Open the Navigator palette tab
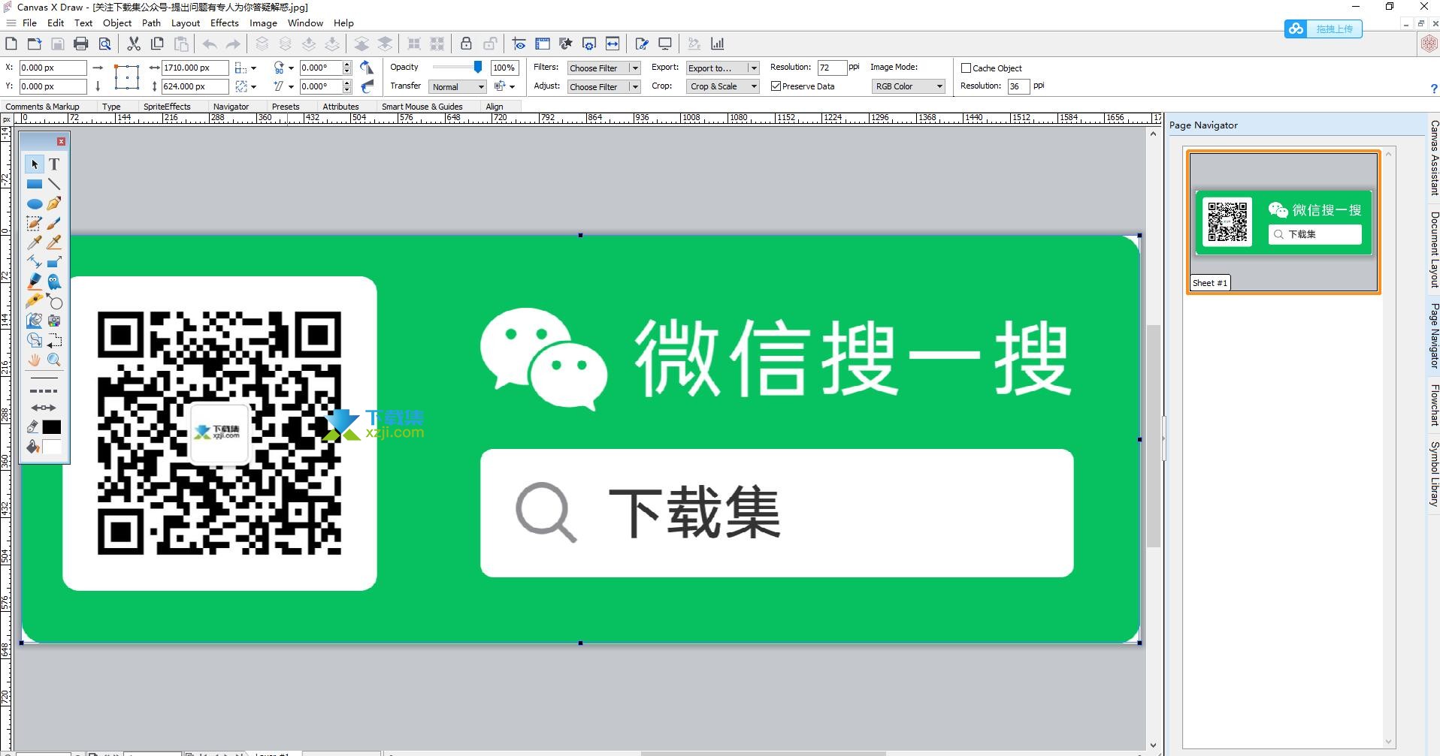Screen dimensions: 1440x756 231,107
